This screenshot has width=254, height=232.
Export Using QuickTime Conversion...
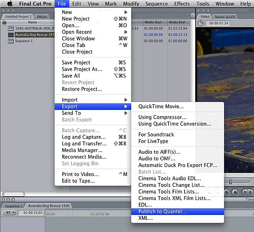tap(177, 124)
